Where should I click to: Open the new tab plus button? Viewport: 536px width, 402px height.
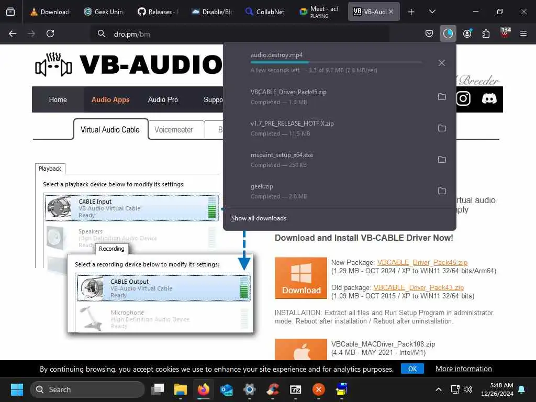tap(411, 12)
